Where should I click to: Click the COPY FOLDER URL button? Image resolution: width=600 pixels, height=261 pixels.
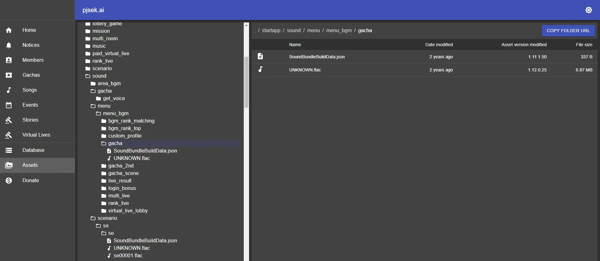point(568,31)
